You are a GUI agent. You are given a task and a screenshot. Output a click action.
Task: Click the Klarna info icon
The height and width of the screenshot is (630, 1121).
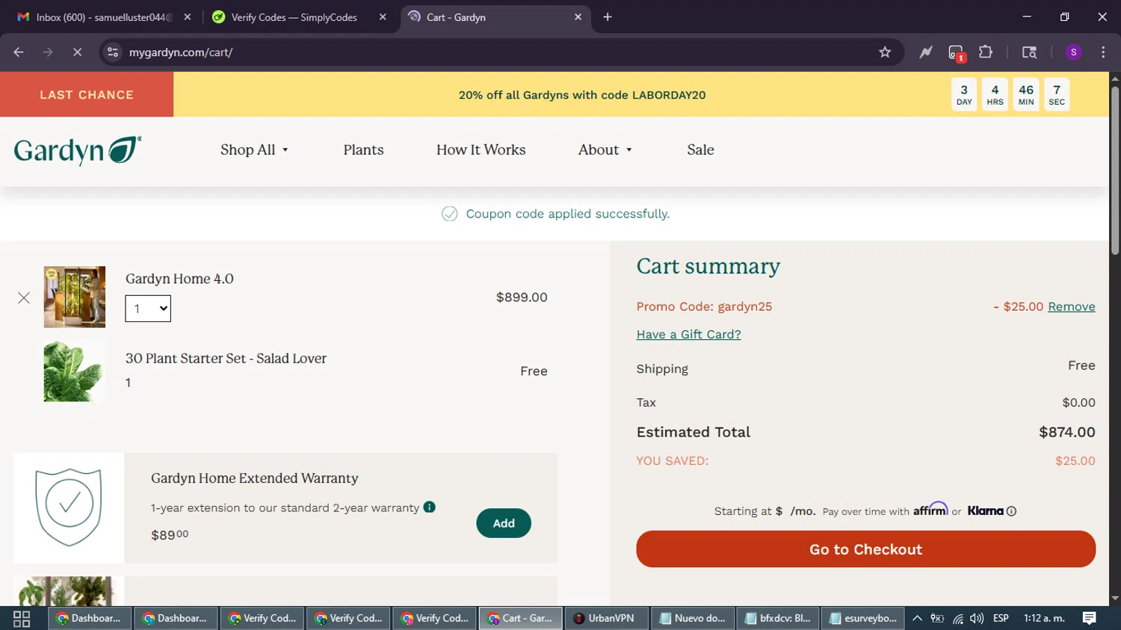click(1011, 511)
